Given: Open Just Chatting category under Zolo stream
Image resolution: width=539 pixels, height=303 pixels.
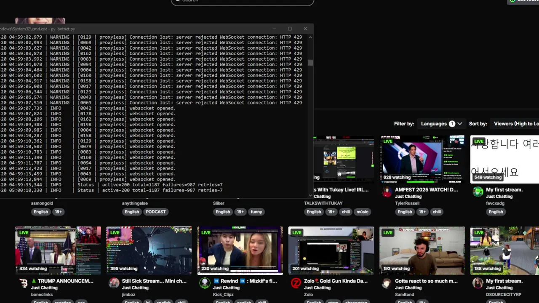Looking at the screenshot, I should pyautogui.click(x=317, y=288).
